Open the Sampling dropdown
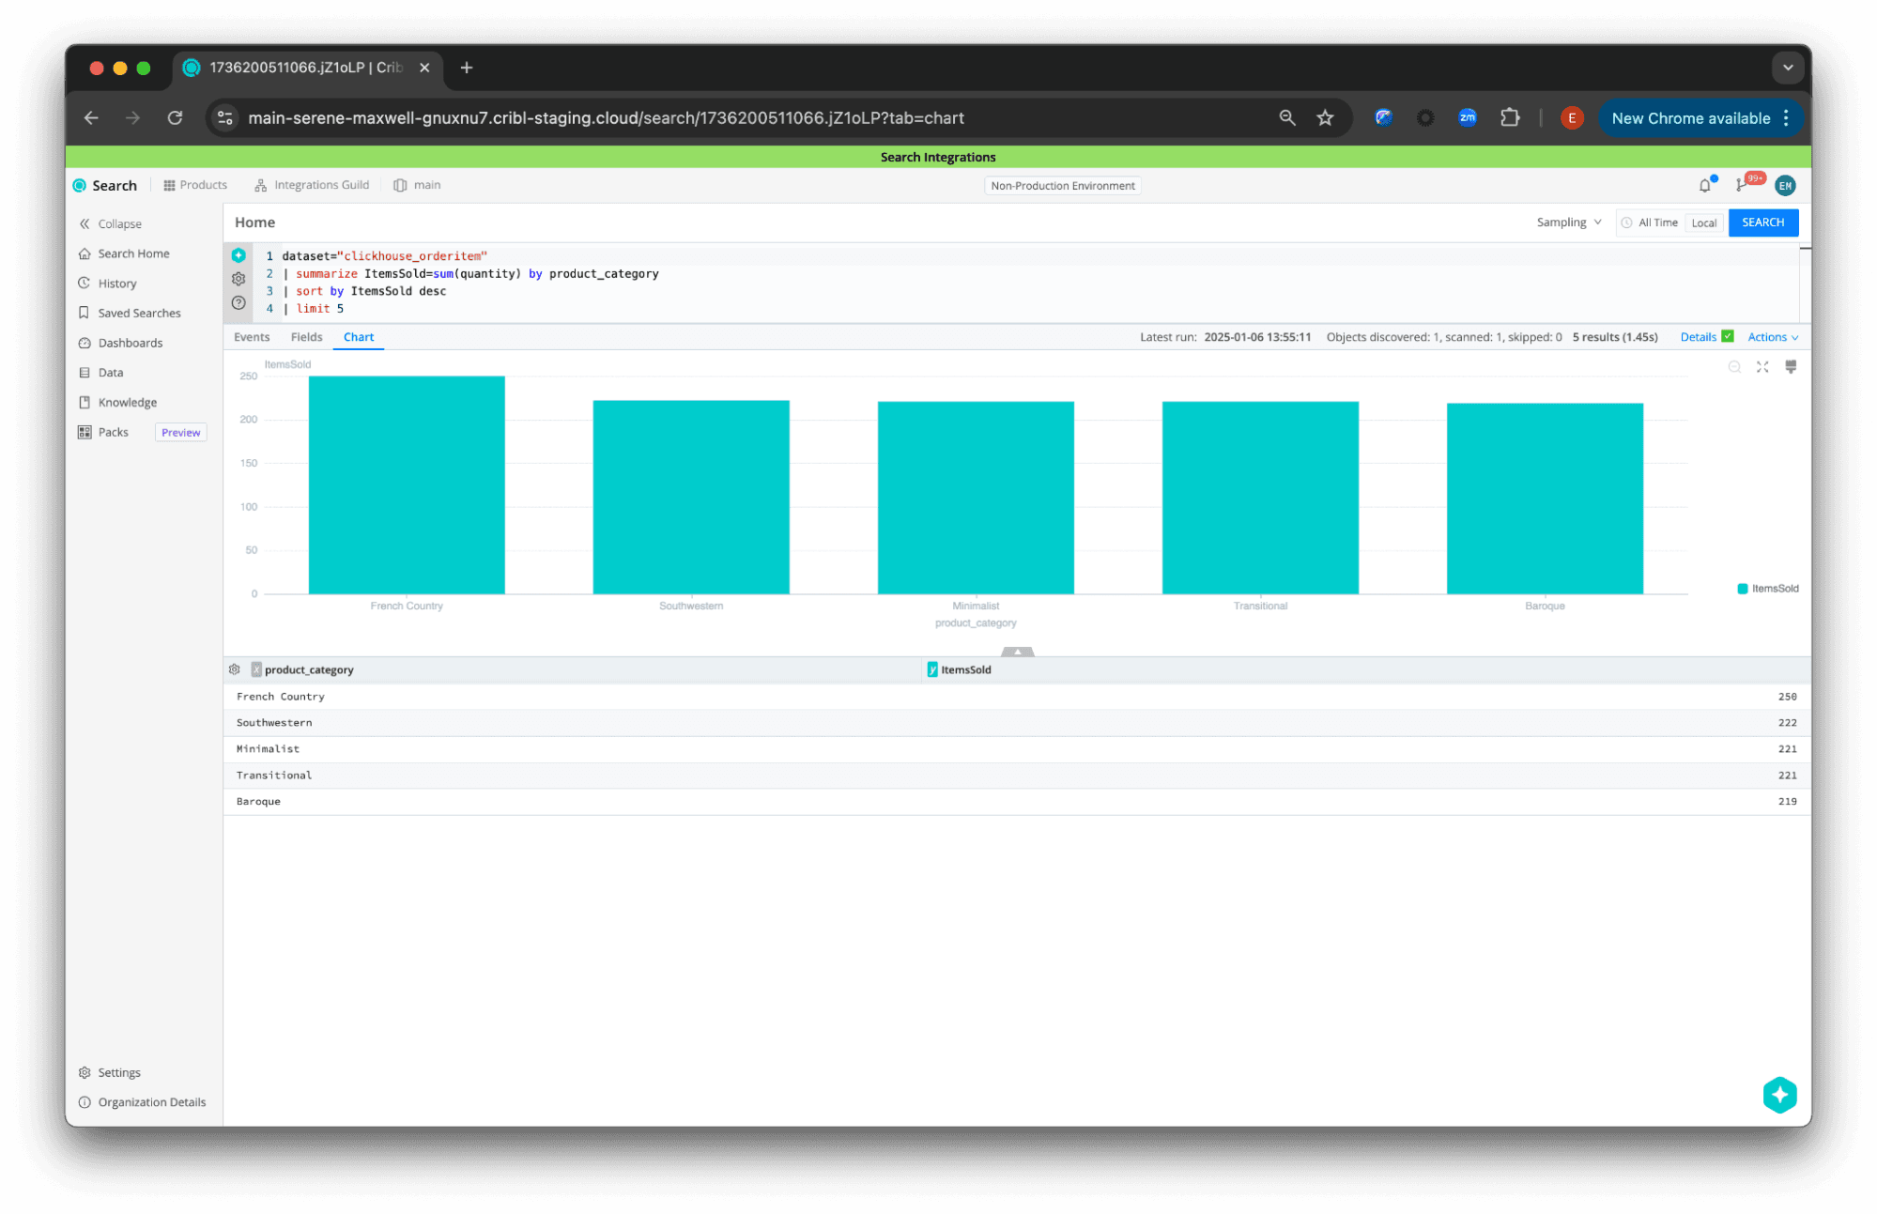This screenshot has height=1214, width=1877. point(1568,223)
